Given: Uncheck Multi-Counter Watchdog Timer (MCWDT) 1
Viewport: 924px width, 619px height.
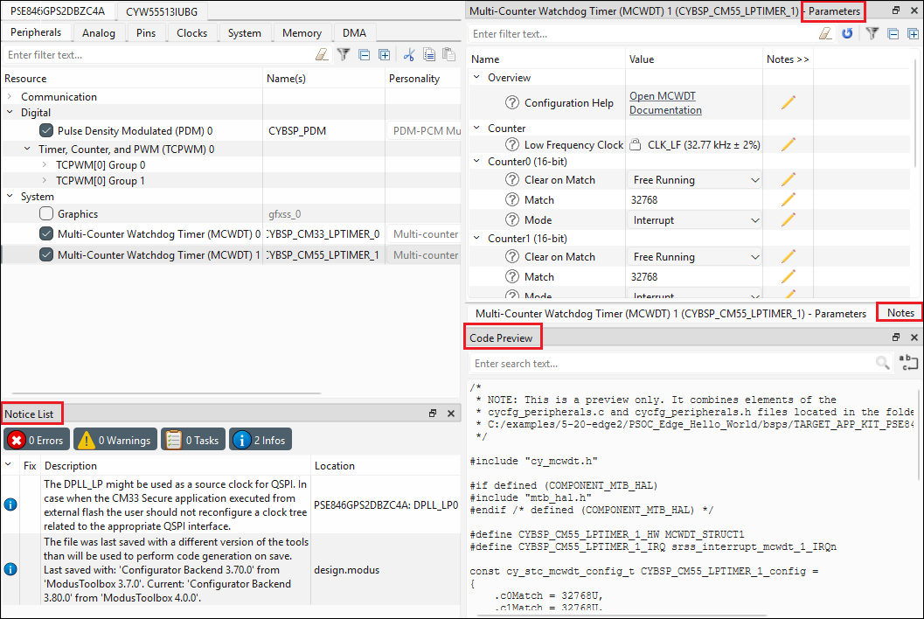Looking at the screenshot, I should [46, 254].
